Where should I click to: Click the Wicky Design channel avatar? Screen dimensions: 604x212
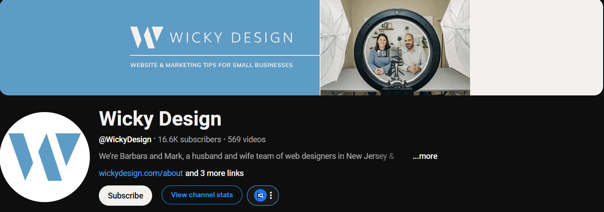click(x=44, y=157)
